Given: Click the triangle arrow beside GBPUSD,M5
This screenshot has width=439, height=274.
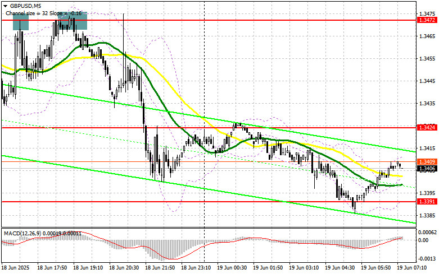Looking at the screenshot, I should coord(6,6).
